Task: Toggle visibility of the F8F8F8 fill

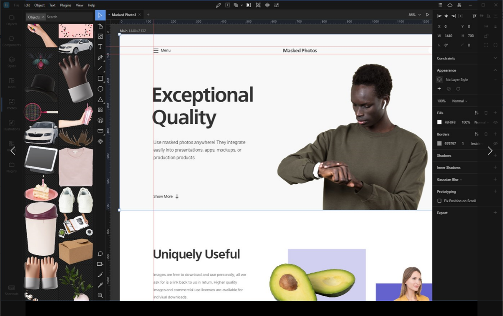Action: (x=495, y=122)
